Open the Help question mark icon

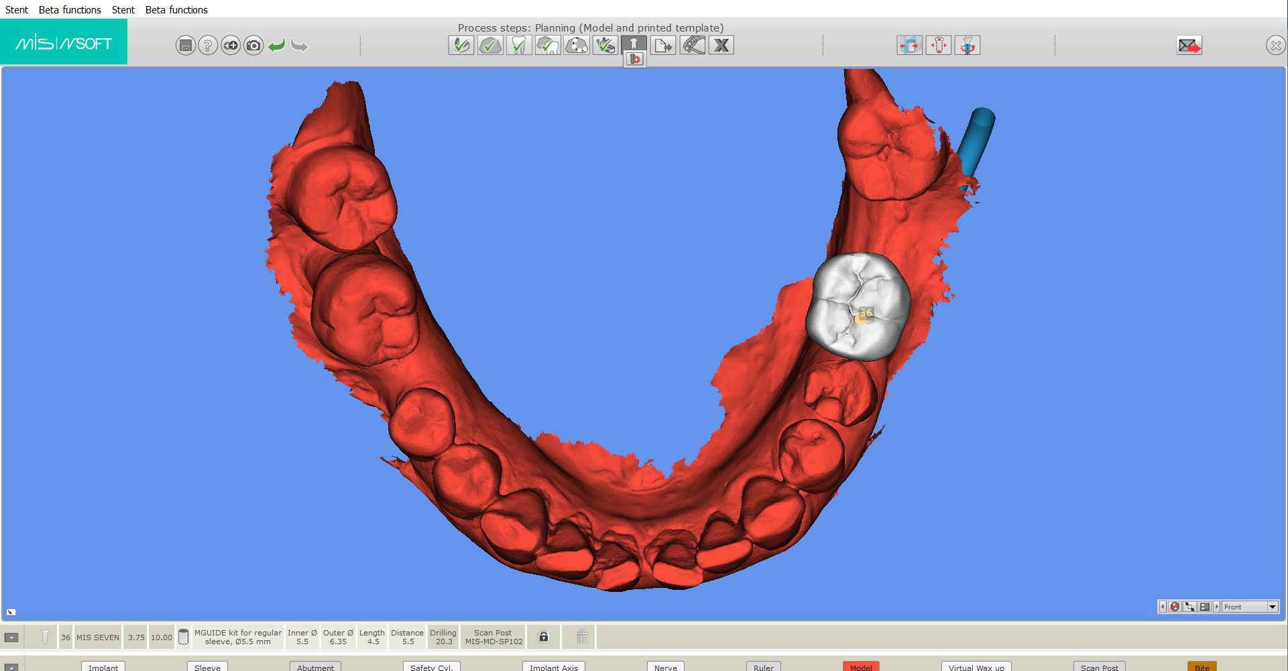point(208,46)
